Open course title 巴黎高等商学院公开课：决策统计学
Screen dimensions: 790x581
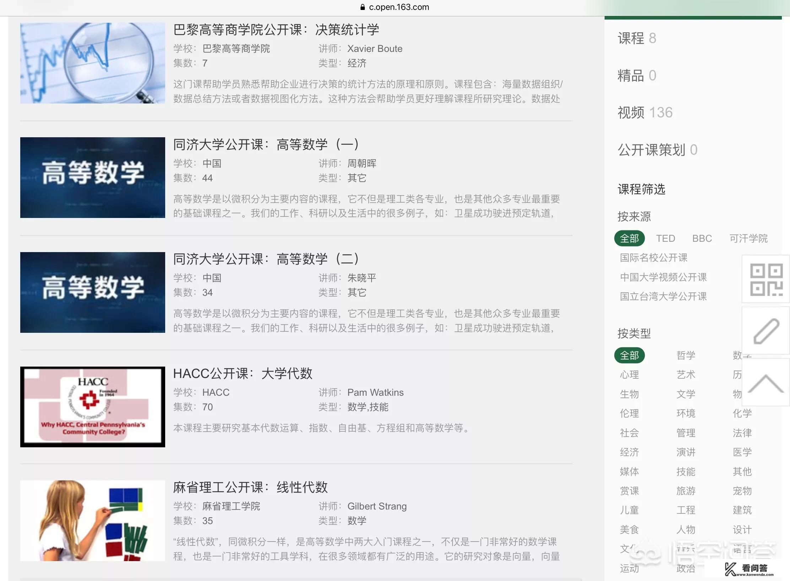(276, 30)
